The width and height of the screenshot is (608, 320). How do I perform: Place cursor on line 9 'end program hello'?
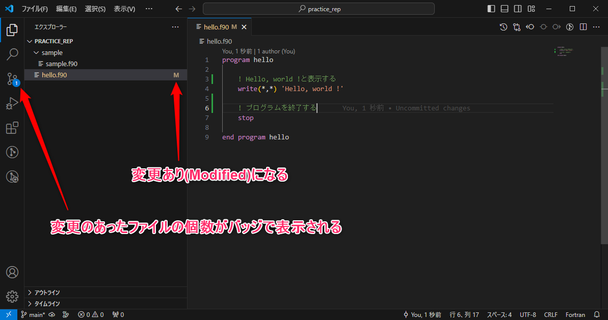(x=255, y=137)
